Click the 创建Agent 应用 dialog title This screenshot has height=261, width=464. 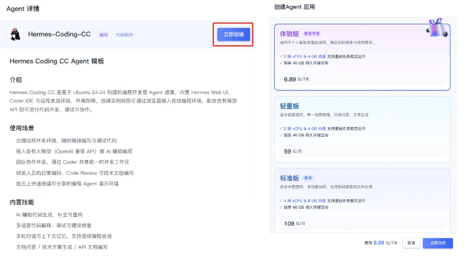pyautogui.click(x=295, y=7)
